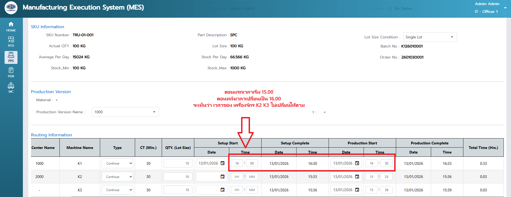This screenshot has height=197, width=511.
Task: Change the K1 row Type dropdown
Action: [x=117, y=163]
